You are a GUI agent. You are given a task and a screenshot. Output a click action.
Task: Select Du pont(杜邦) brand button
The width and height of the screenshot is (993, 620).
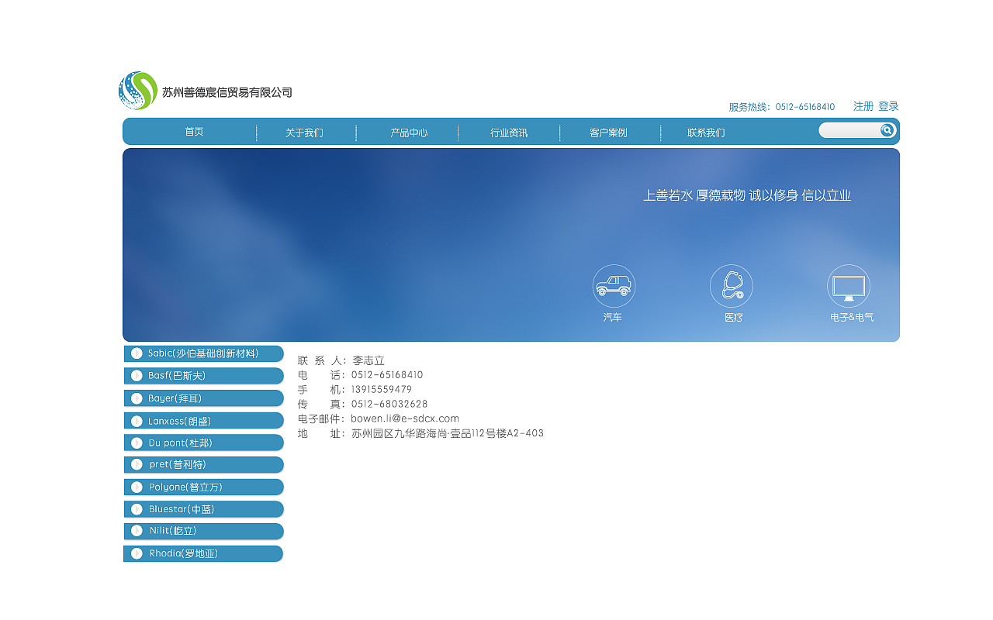[x=204, y=443]
